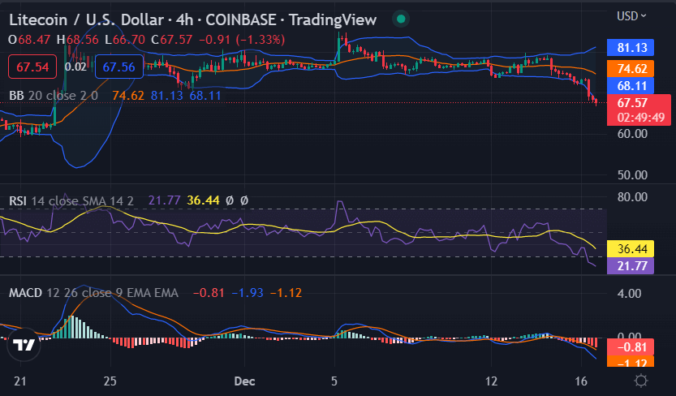Click the blue 67.56 buy price button
Viewport: 676px width, 396px height.
119,67
